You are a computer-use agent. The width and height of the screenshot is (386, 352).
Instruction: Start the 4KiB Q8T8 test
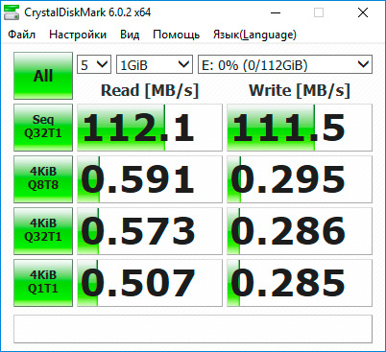click(43, 179)
